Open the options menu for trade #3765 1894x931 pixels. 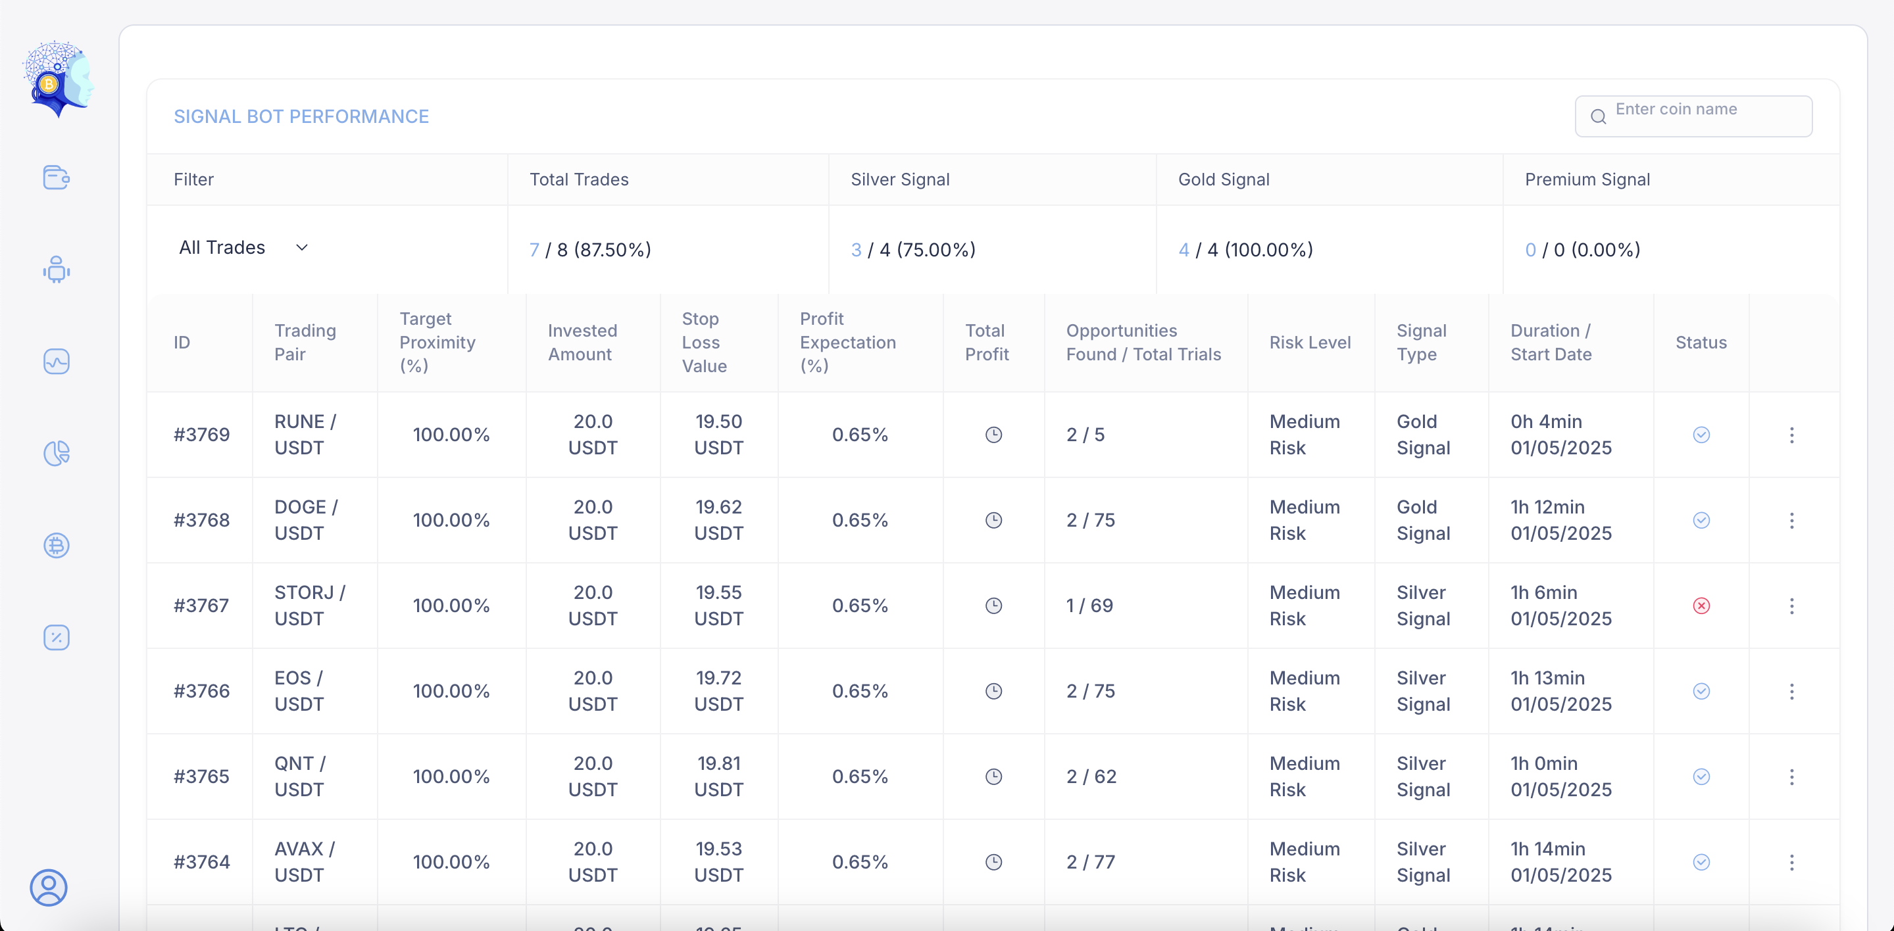pyautogui.click(x=1792, y=776)
